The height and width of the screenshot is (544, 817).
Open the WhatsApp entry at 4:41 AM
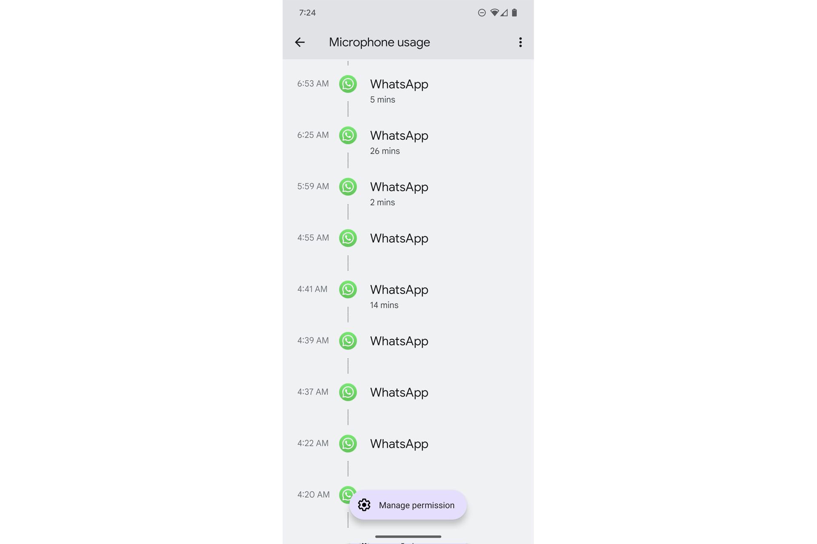click(x=348, y=289)
